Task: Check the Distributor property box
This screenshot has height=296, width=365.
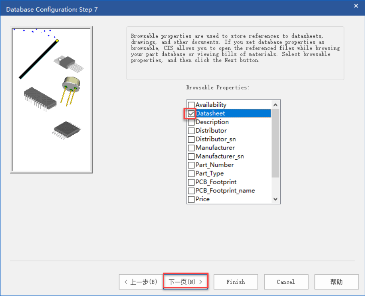Action: (x=191, y=131)
